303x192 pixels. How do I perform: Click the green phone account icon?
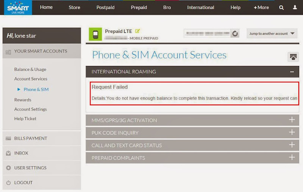[95, 34]
